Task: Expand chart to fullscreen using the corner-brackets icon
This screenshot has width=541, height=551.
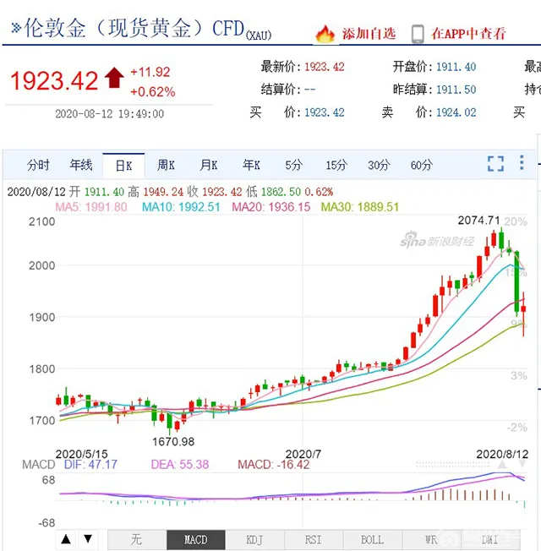Action: [495, 164]
